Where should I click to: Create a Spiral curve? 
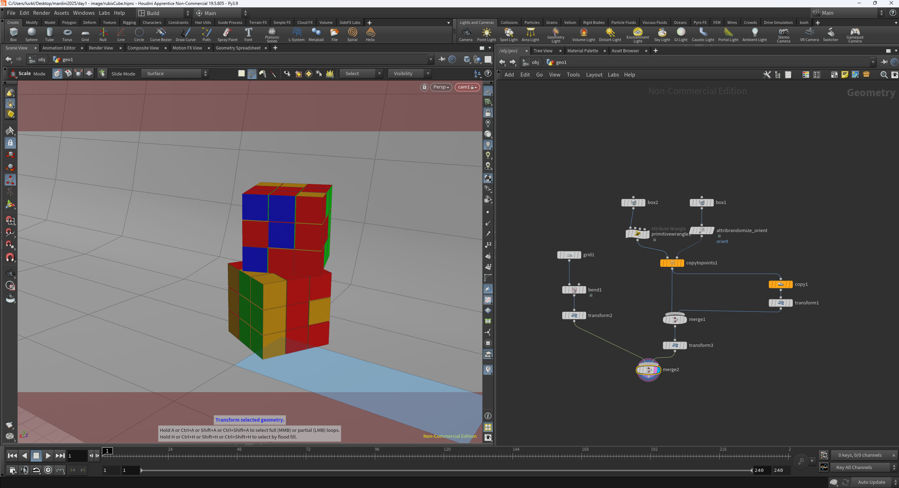(352, 34)
